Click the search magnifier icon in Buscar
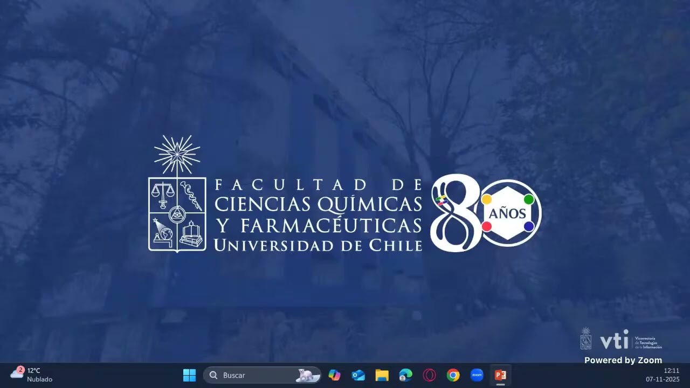The height and width of the screenshot is (388, 690). coord(213,375)
